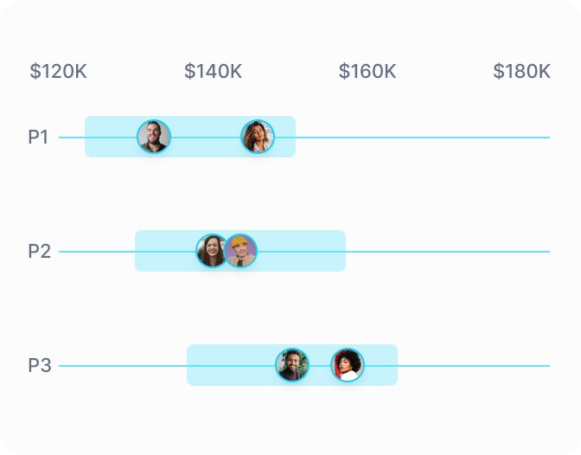581x455 pixels.
Task: Click the $120K axis label
Action: point(59,71)
